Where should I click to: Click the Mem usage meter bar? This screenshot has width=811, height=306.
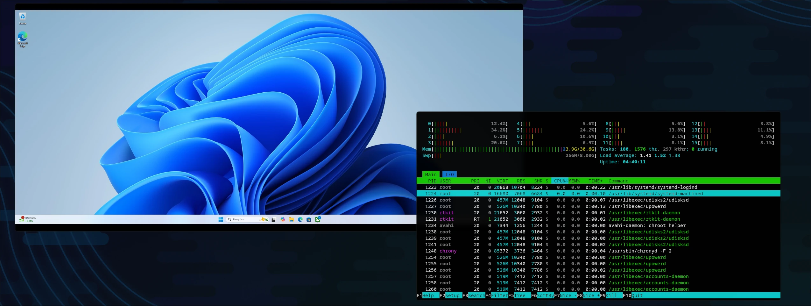pyautogui.click(x=509, y=149)
